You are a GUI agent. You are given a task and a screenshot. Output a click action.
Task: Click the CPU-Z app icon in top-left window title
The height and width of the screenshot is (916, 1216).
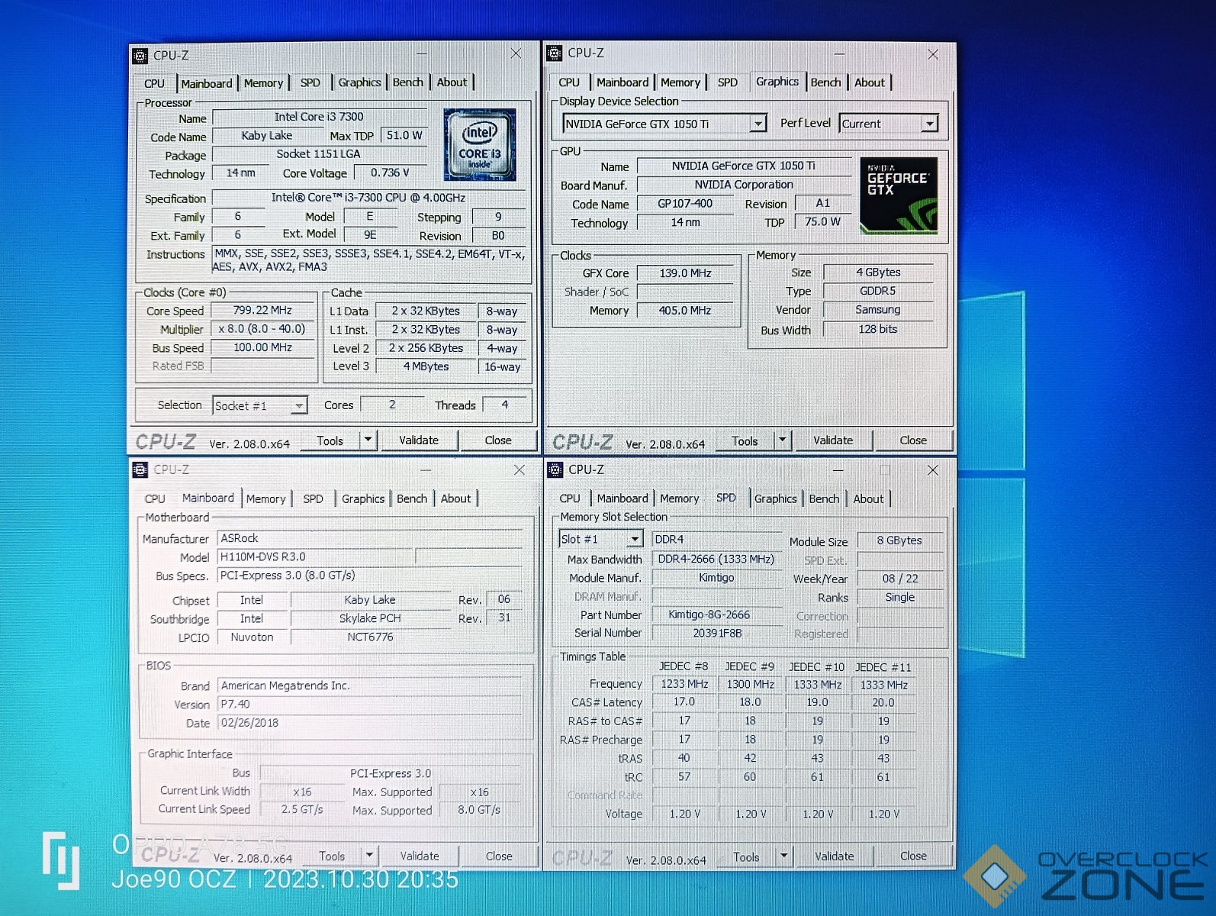(140, 55)
